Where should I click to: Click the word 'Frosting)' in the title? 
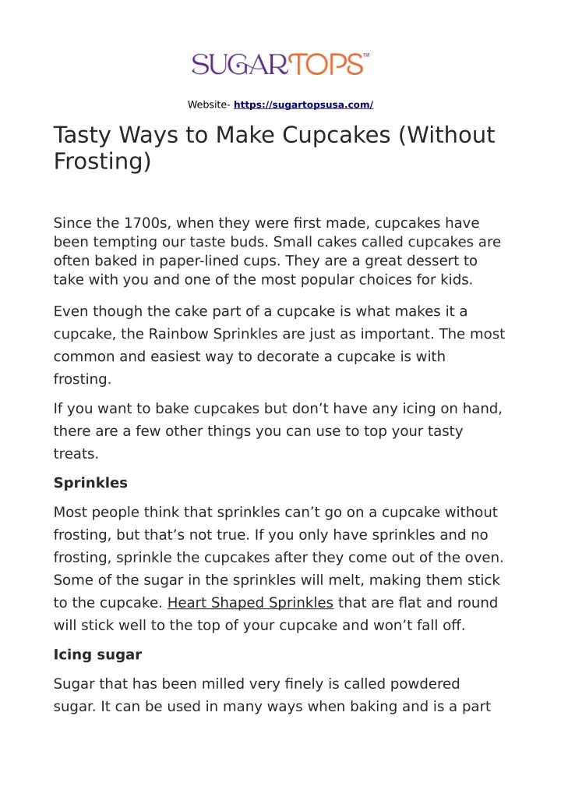click(102, 161)
